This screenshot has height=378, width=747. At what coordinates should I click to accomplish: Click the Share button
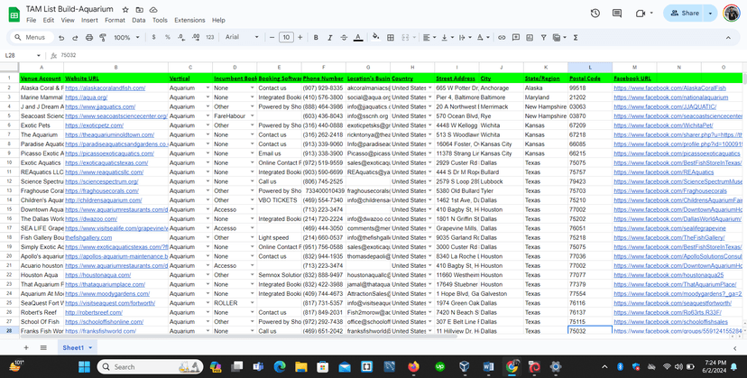coord(685,14)
